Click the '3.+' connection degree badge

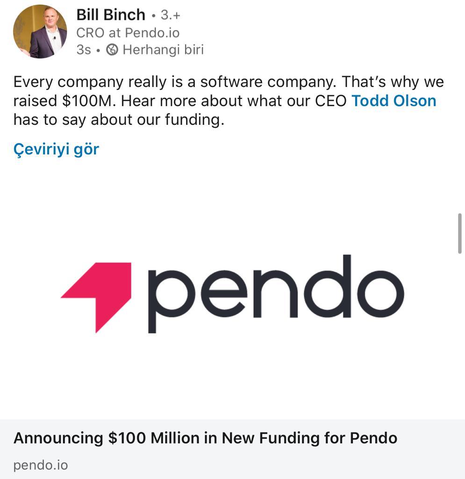pos(171,15)
